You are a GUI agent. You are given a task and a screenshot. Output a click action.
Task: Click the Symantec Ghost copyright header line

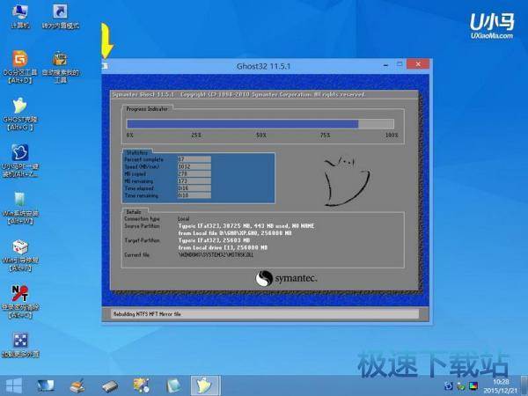tap(238, 95)
